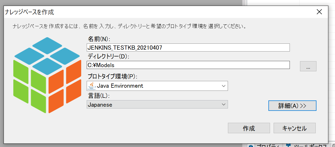335x147 pixels.
Task: Open the Japanese language combo box
Action: pyautogui.click(x=157, y=105)
